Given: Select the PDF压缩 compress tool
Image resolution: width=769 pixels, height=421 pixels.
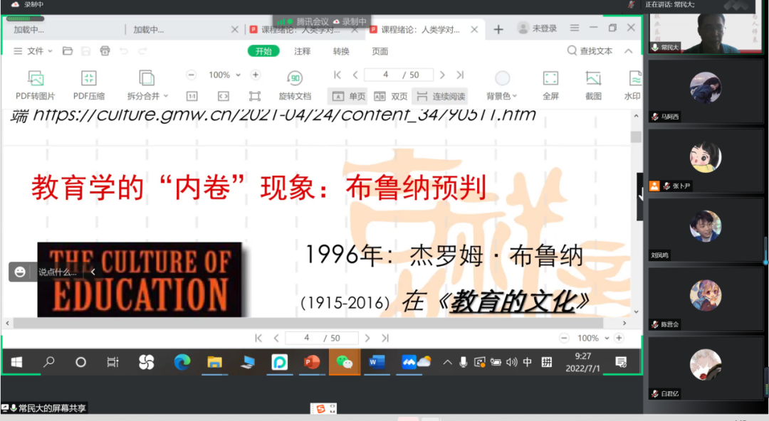Looking at the screenshot, I should (89, 78).
